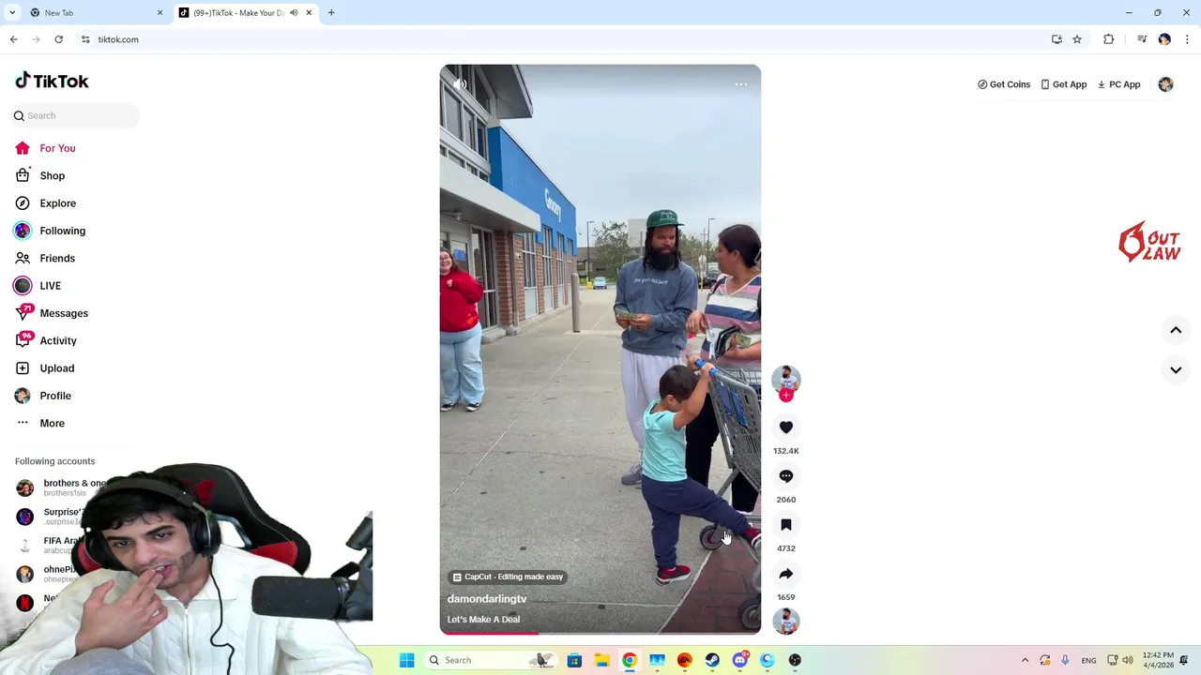Follow creator with red plus badge
Screen dimensions: 1201x675
coord(786,396)
